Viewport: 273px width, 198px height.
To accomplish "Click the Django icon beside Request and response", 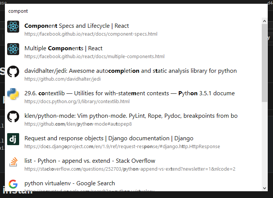I will [13, 139].
